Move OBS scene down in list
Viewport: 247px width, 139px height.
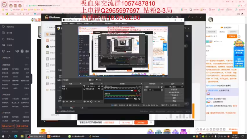(x=74, y=102)
